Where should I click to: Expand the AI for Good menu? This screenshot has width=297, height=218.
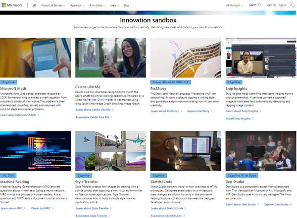(x=97, y=5)
